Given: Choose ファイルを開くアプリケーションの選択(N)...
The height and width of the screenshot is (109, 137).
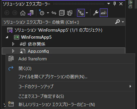Looking at the screenshot, I should coord(71,77).
